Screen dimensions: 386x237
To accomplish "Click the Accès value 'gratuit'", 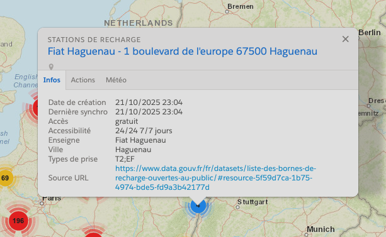I will pos(127,121).
